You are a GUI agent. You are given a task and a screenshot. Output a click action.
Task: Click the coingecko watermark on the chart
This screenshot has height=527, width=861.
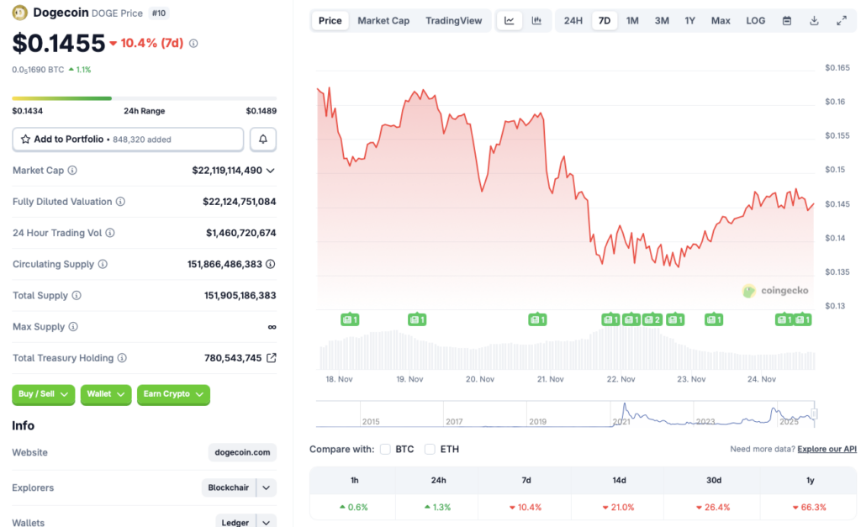tap(775, 291)
